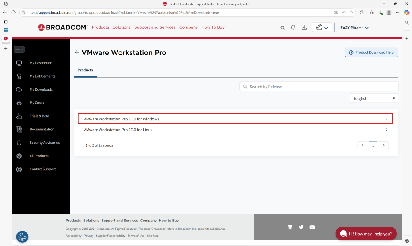Open the search magnifier in header
This screenshot has height=246, width=412.
tap(282, 28)
